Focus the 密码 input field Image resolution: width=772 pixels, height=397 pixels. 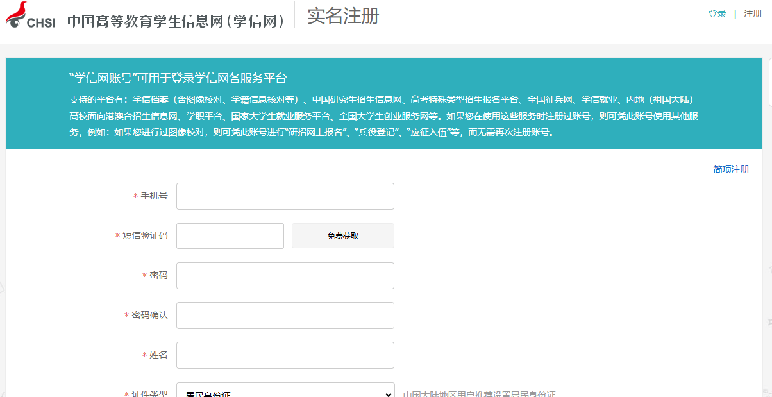click(x=285, y=276)
